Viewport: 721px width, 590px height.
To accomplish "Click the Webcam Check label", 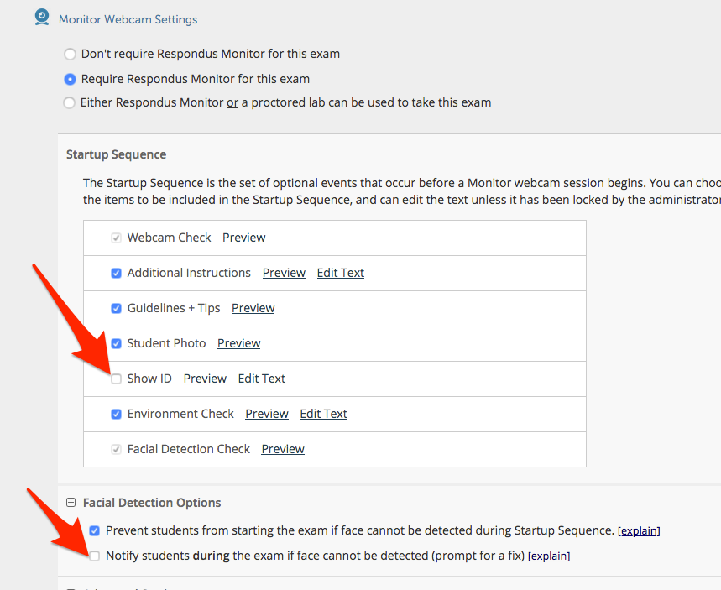I will point(169,238).
